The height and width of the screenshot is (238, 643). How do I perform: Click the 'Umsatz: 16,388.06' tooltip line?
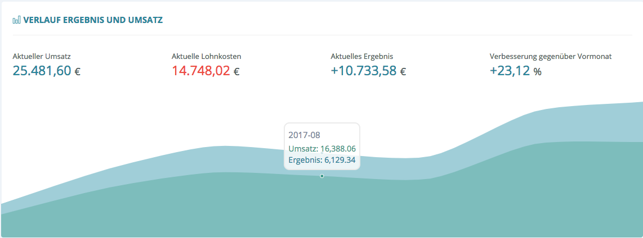322,149
